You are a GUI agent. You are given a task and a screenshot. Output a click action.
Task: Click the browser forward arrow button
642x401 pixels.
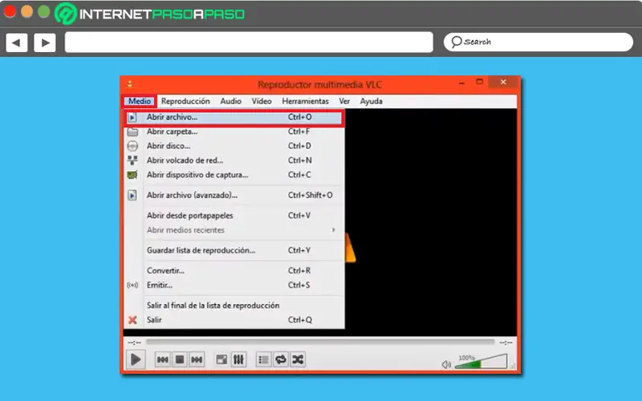[45, 43]
